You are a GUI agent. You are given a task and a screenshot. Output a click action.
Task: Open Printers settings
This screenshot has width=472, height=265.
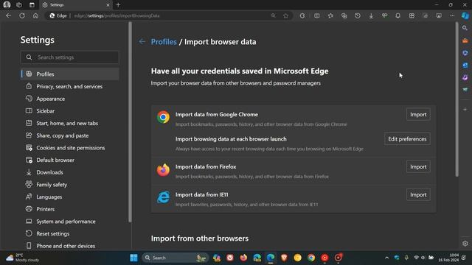pyautogui.click(x=70, y=209)
